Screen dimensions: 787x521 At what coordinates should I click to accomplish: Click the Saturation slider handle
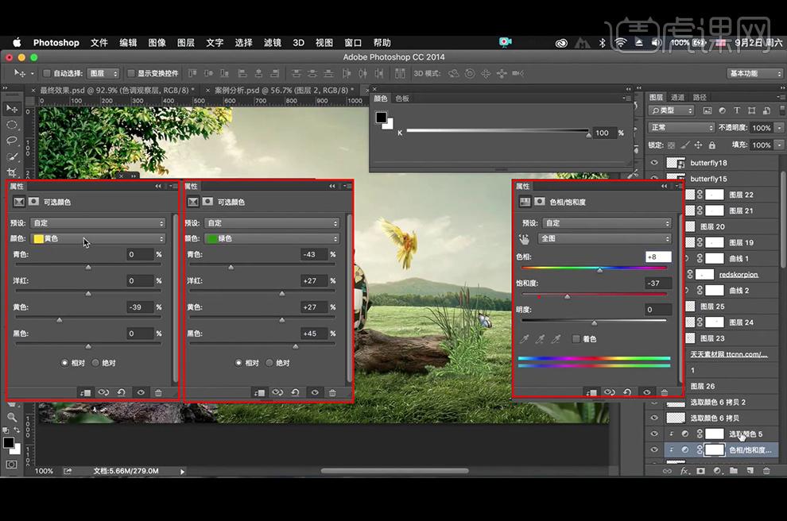(567, 297)
